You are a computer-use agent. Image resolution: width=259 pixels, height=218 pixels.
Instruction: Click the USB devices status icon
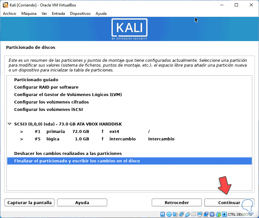point(188,214)
